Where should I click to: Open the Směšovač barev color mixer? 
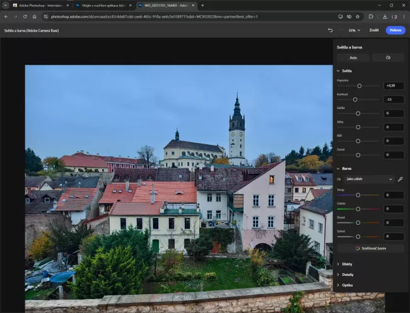coord(370,248)
